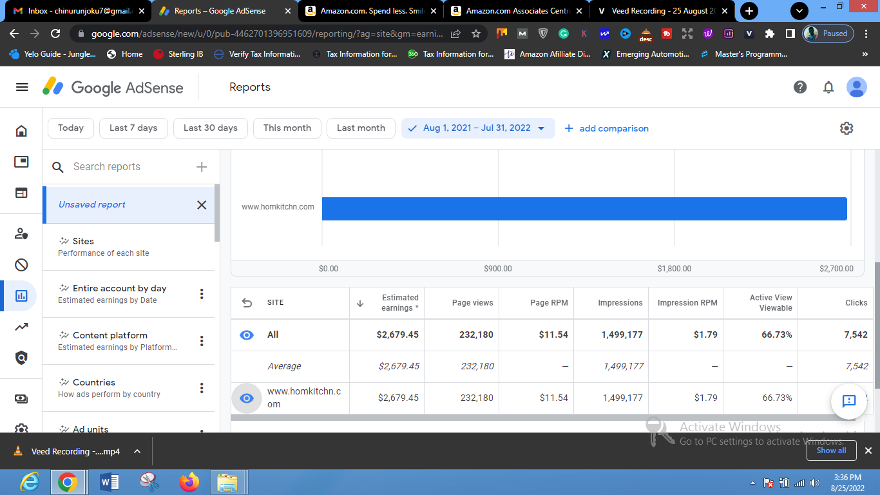
Task: Reload the page in Chrome
Action: click(55, 34)
